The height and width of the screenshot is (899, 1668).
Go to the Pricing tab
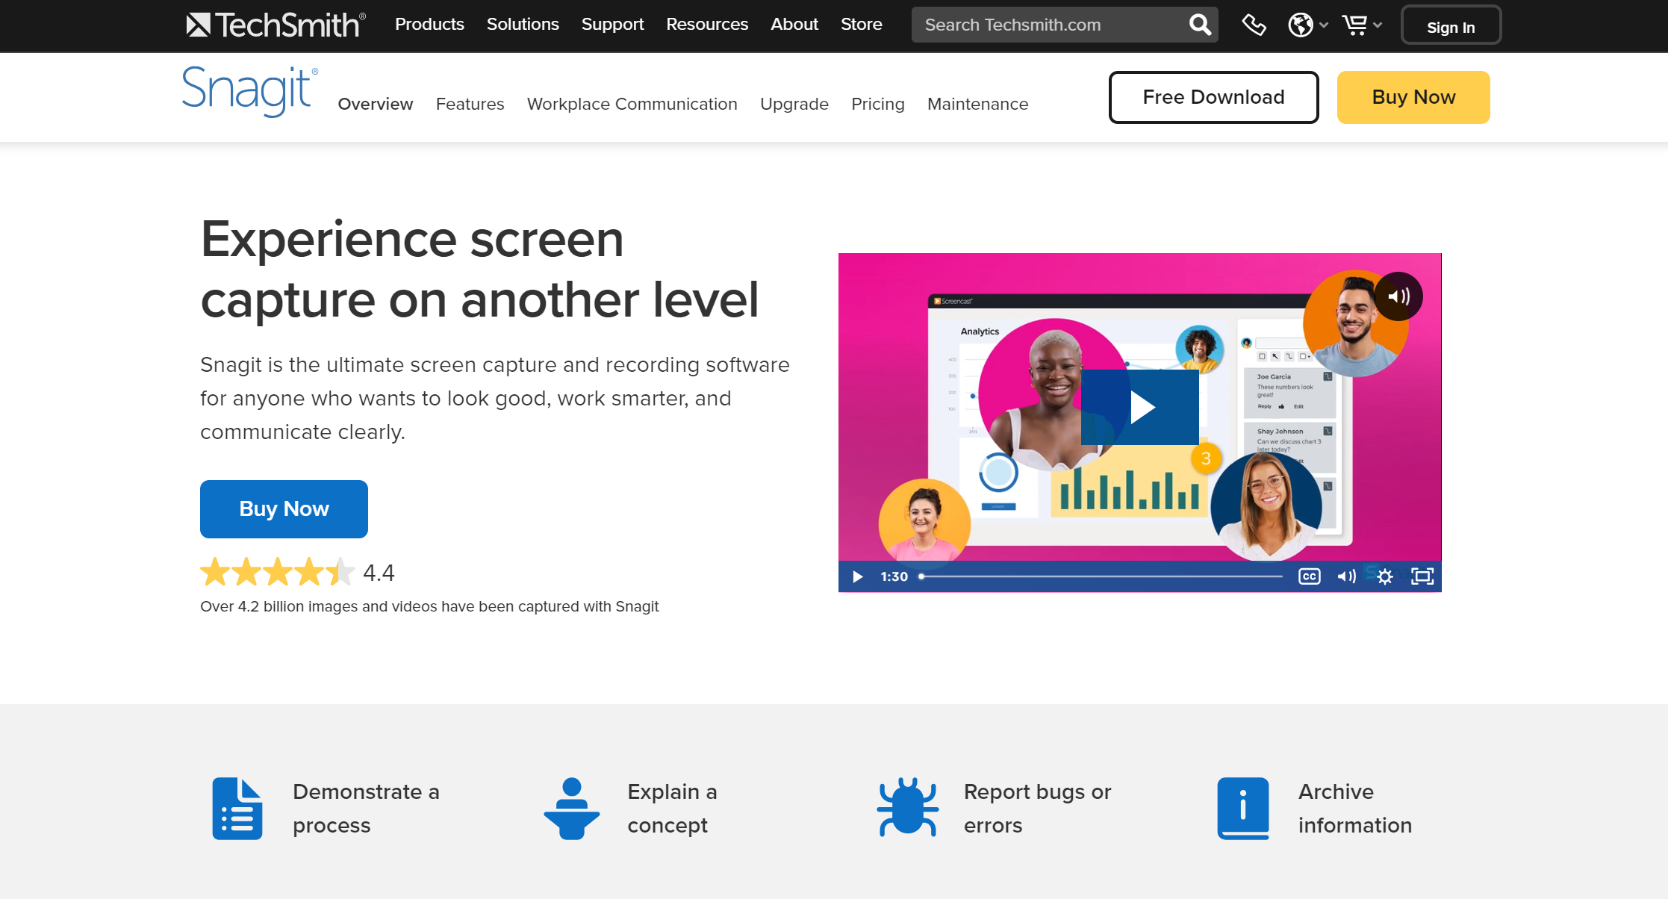point(877,104)
